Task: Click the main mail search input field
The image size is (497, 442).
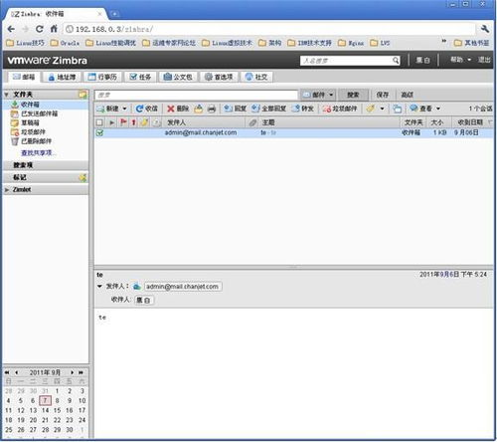Action: click(x=197, y=95)
